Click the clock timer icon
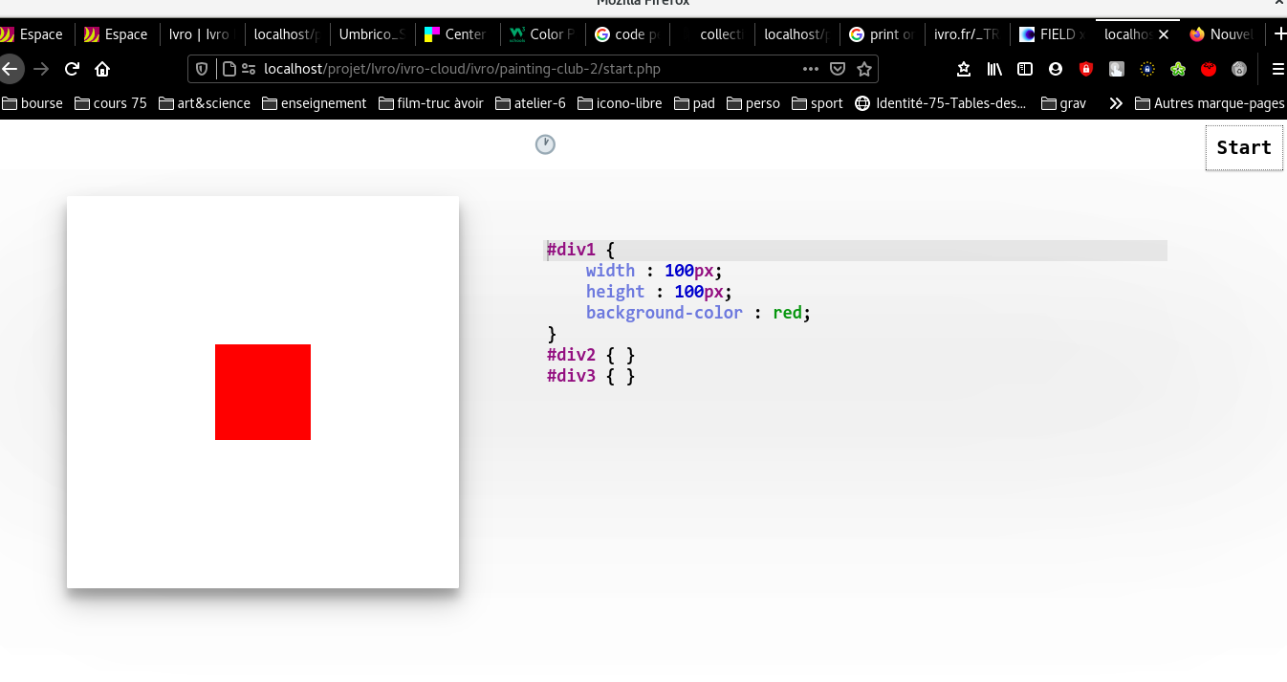 545,144
